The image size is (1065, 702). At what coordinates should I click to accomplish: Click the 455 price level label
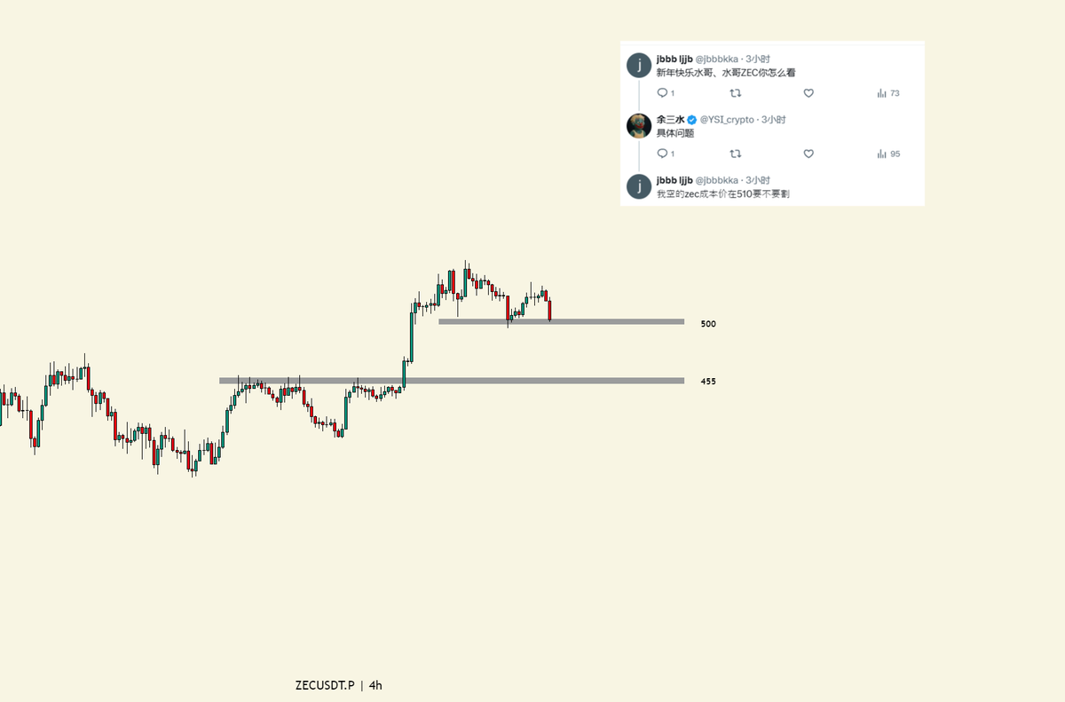click(708, 382)
